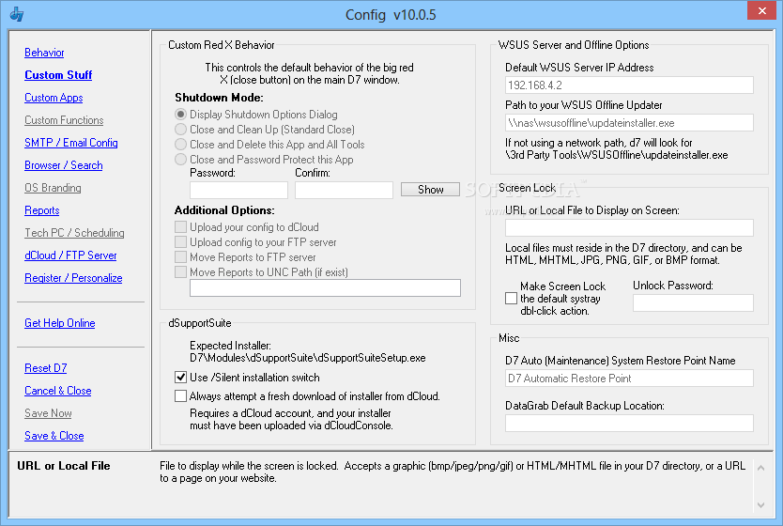The width and height of the screenshot is (783, 526).
Task: Click the 'Expected Installer:' label text
Action: pyautogui.click(x=230, y=345)
